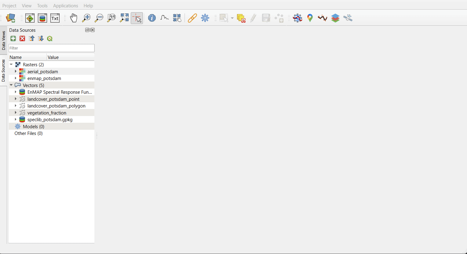Expand the landcover_potsdam_point node
This screenshot has width=467, height=254.
[16, 99]
